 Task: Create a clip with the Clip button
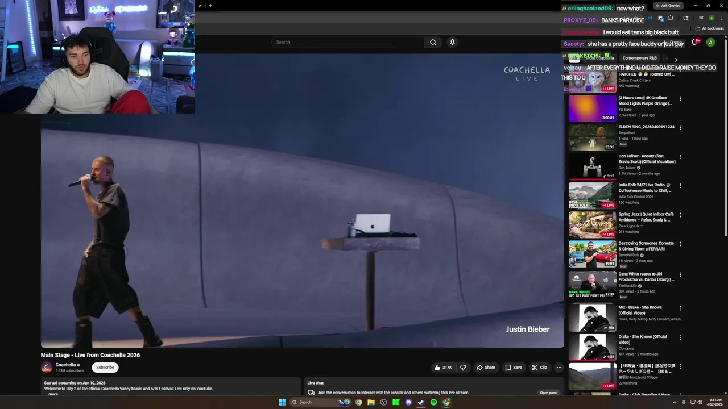pyautogui.click(x=539, y=368)
